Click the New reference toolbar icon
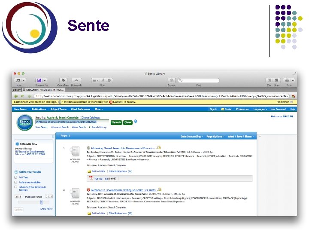This screenshot has width=309, height=232. [x=18, y=80]
